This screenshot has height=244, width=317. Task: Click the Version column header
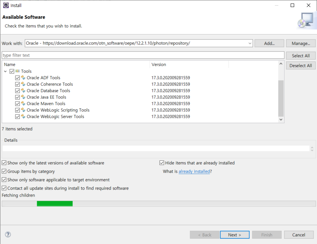click(x=189, y=65)
